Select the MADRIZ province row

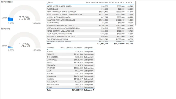tap(70, 73)
